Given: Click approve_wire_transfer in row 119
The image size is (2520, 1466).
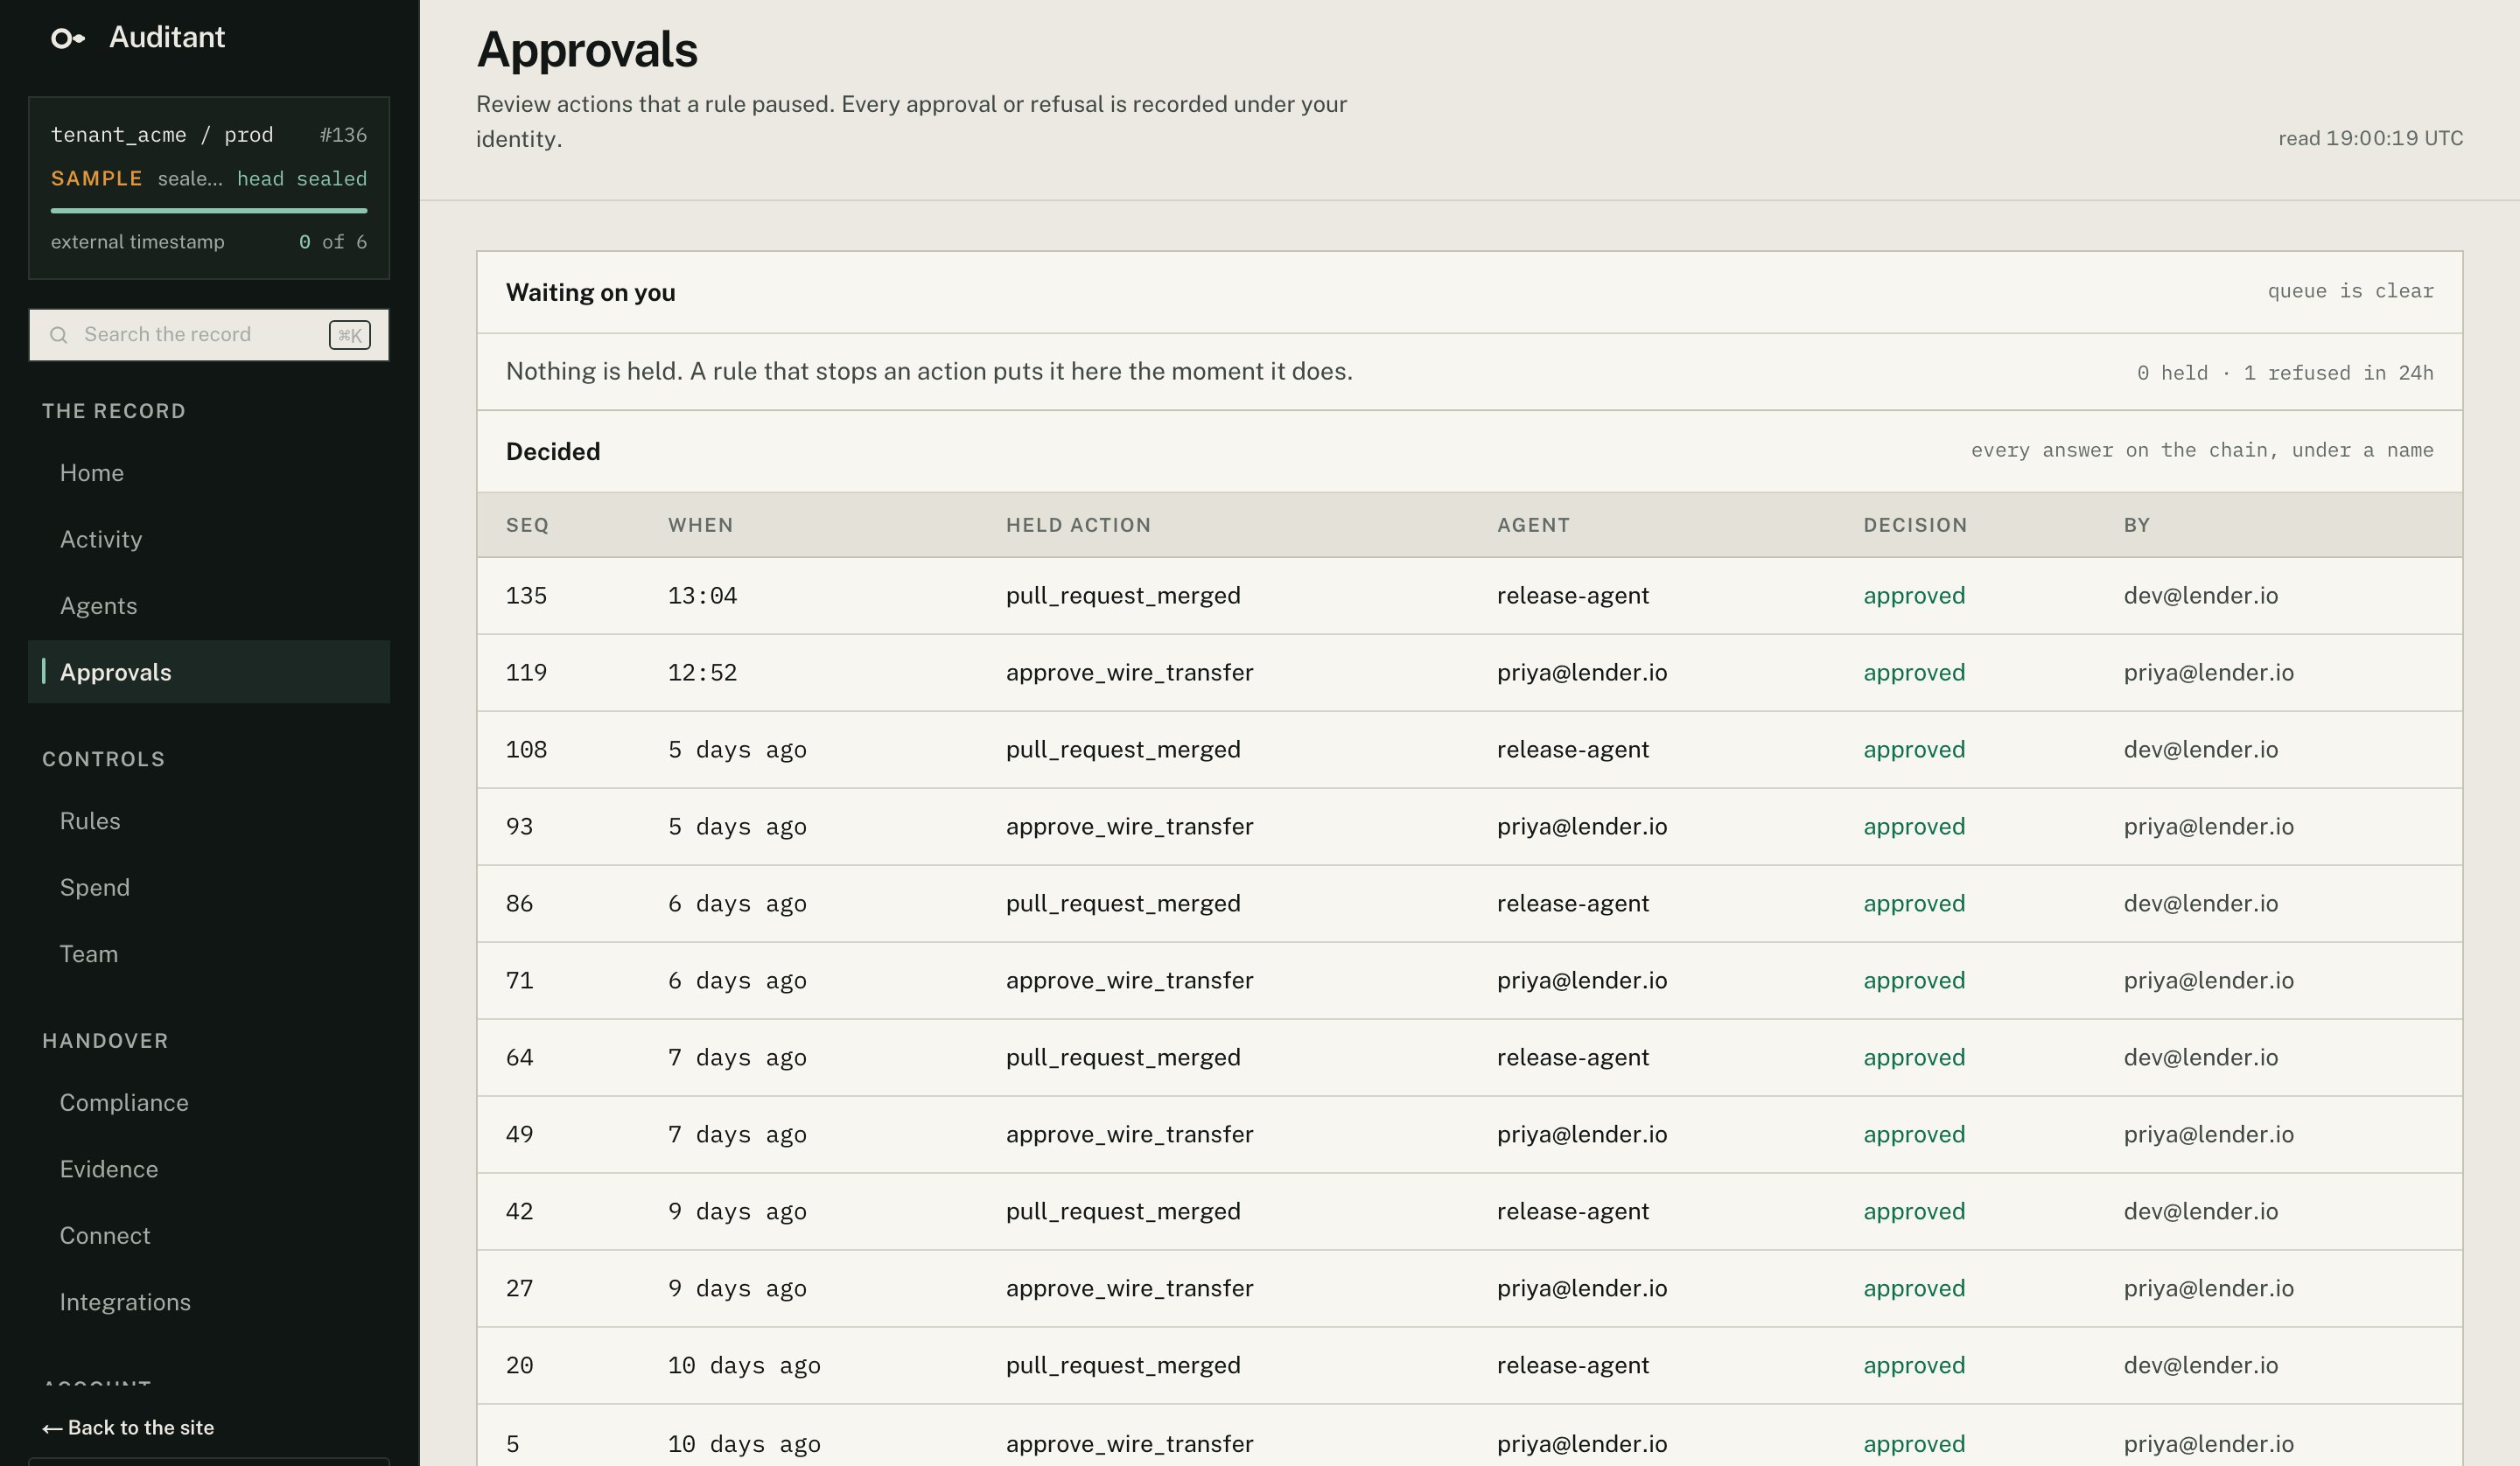Looking at the screenshot, I should pyautogui.click(x=1129, y=673).
